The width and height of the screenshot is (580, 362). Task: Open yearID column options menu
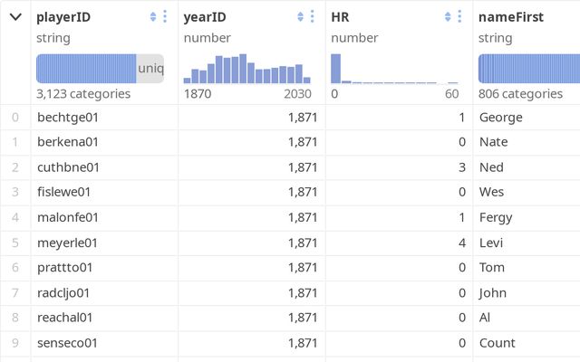[x=312, y=17]
